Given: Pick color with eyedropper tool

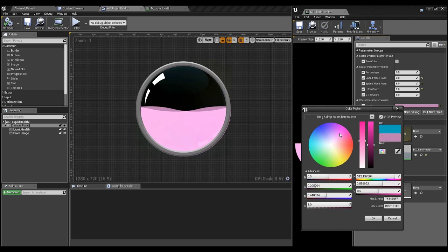Looking at the screenshot, I should click(398, 152).
